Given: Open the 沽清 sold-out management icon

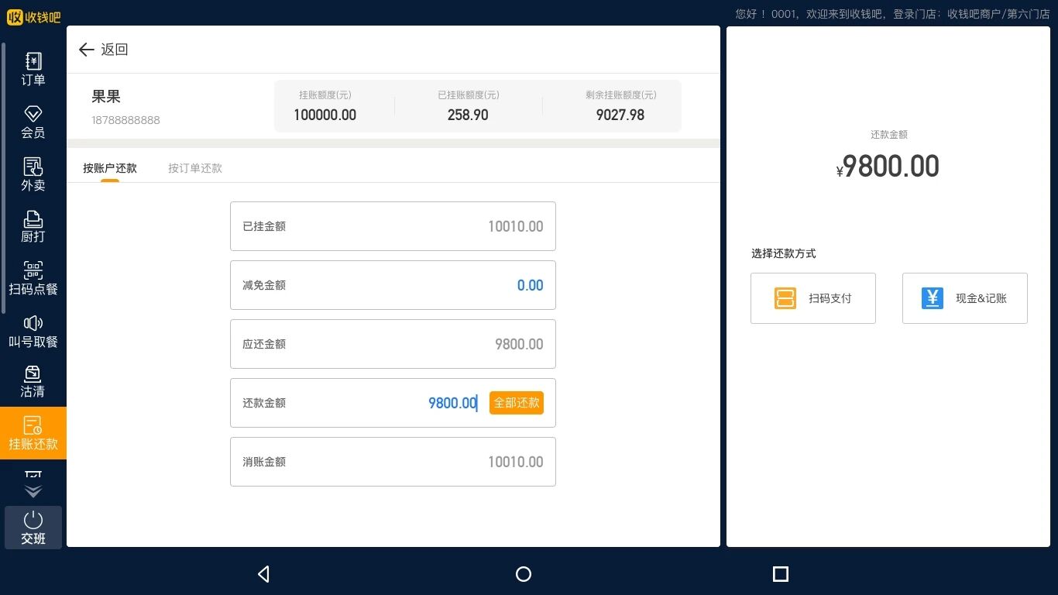Looking at the screenshot, I should [x=33, y=382].
